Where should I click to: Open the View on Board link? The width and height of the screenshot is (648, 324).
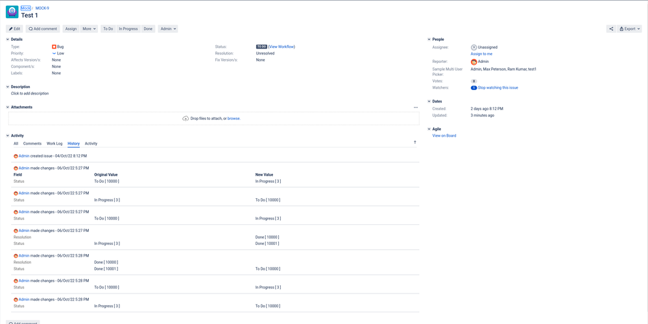point(444,136)
